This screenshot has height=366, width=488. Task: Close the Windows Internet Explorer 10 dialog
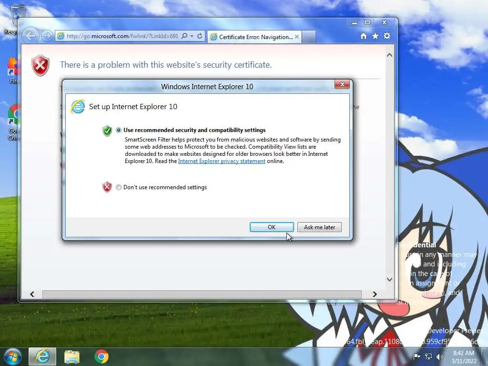point(342,84)
